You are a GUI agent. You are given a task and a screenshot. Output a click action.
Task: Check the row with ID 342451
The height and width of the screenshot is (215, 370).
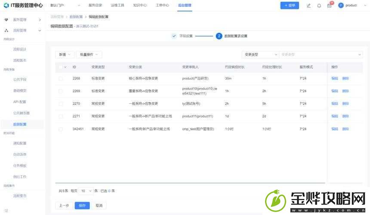point(61,129)
